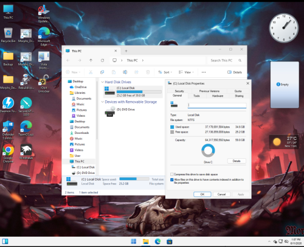Viewport: 304px width, 247px height.
Task: Click OK in Local Disk Properties
Action: coord(202,194)
